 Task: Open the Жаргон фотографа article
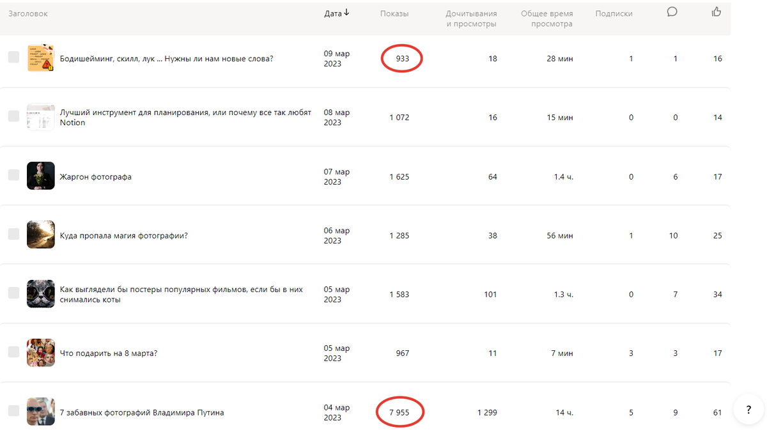pyautogui.click(x=95, y=176)
